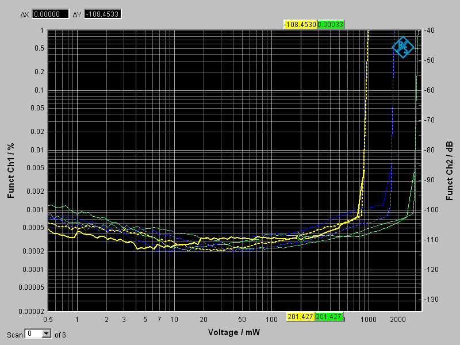This screenshot has height=345, width=460.
Task: Click the Rohde & Schwarz logo icon
Action: tap(402, 47)
